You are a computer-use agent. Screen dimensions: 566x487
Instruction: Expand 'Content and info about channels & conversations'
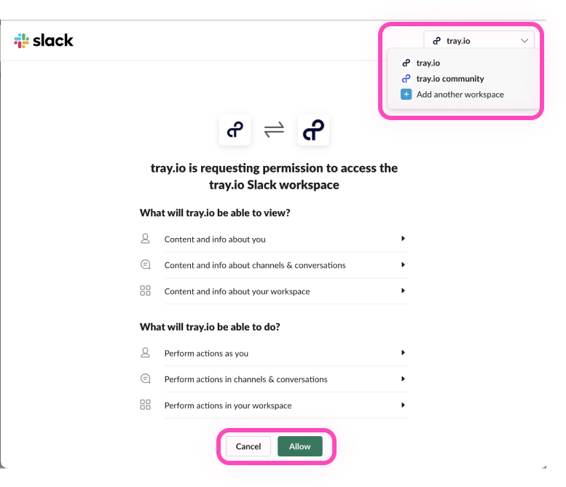(403, 265)
